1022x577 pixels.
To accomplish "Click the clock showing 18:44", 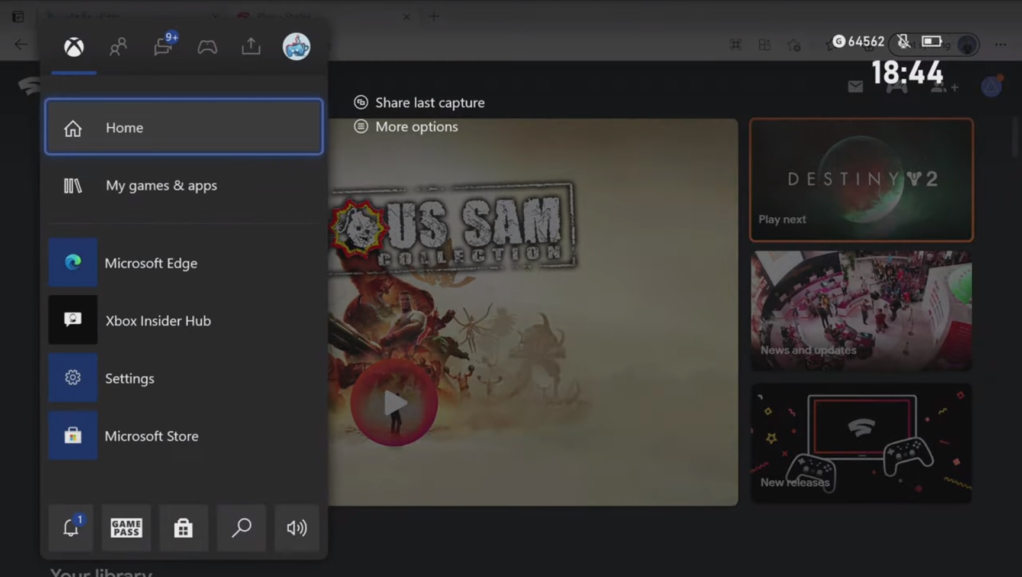I will (x=907, y=73).
